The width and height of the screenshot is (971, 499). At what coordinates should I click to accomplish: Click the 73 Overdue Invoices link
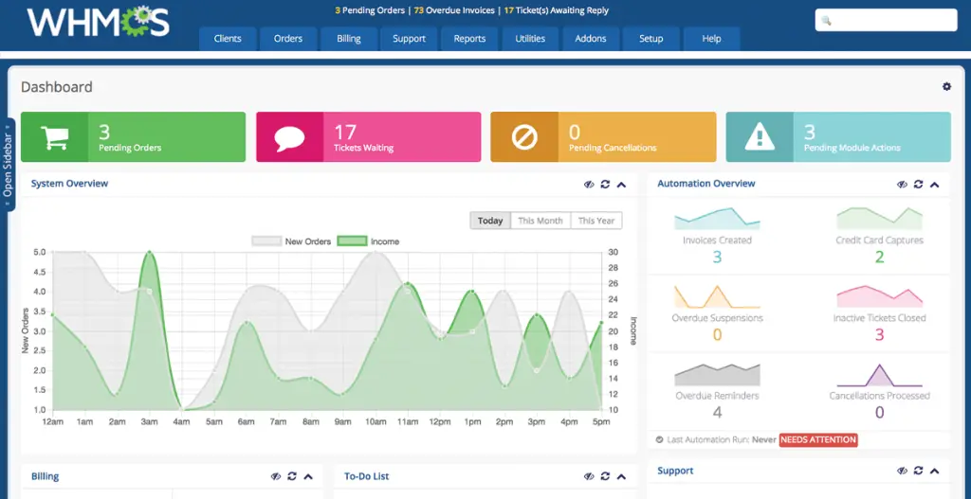point(453,11)
